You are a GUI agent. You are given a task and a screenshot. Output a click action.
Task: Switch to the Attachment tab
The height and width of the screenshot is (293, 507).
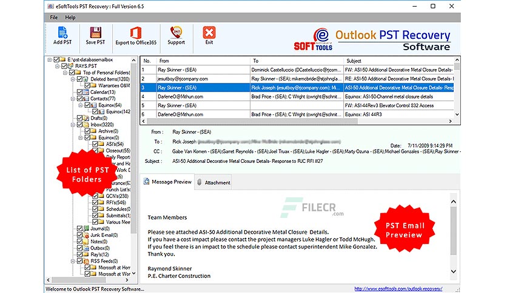tap(213, 182)
